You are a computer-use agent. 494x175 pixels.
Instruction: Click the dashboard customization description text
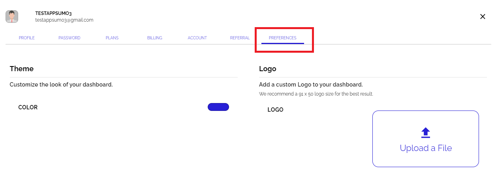tap(61, 85)
